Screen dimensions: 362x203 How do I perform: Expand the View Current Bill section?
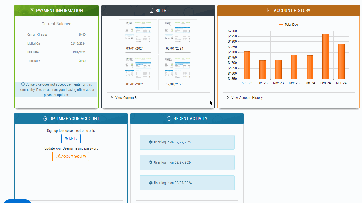tap(127, 97)
